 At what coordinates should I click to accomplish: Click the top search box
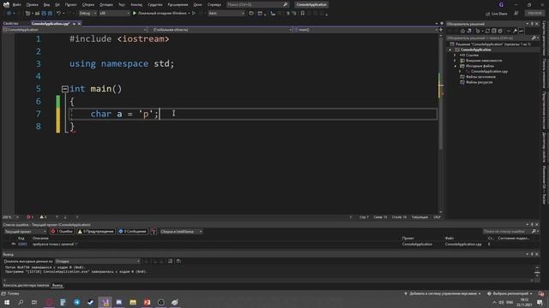pos(257,5)
